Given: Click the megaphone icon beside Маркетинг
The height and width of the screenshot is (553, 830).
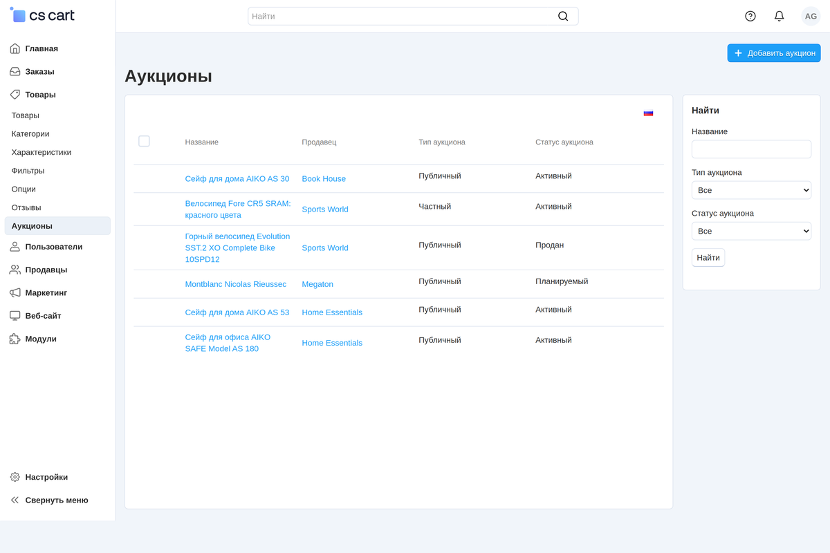Looking at the screenshot, I should coord(15,293).
